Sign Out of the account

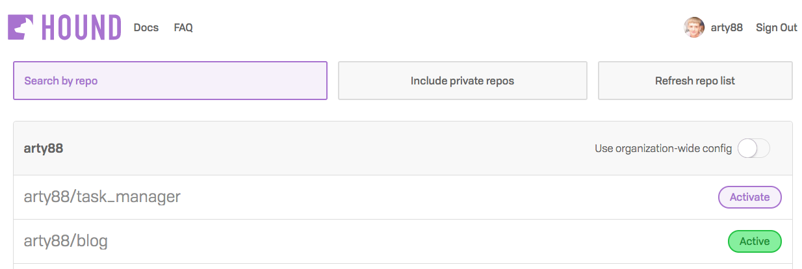tap(776, 27)
